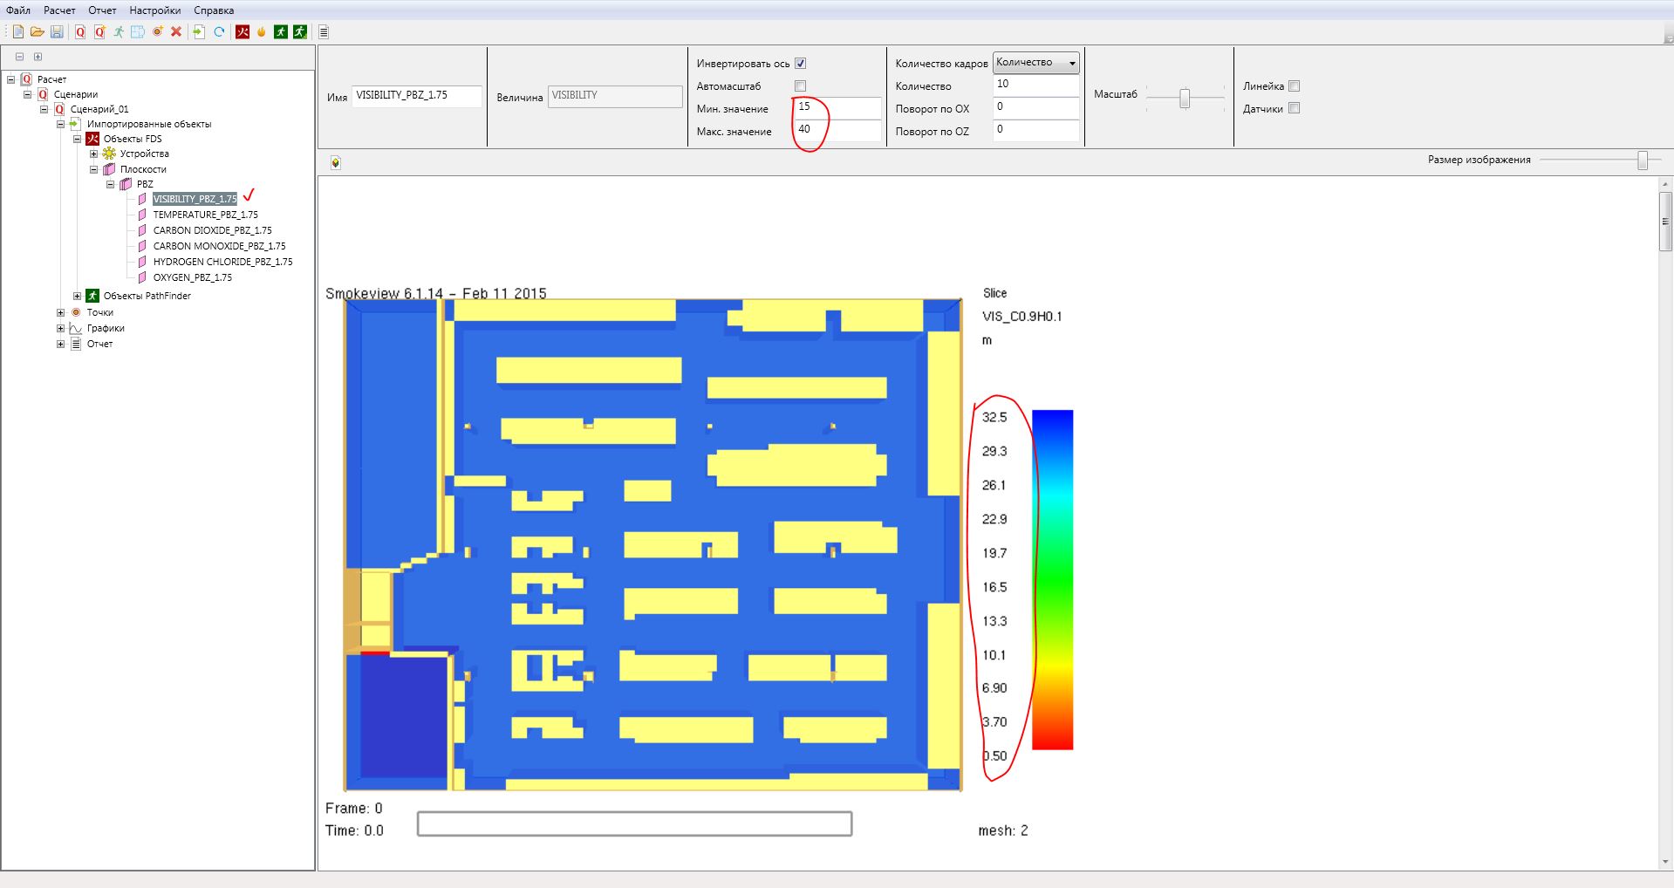Save the project with the floppy disk icon
Screen dimensions: 1674x888
click(x=57, y=32)
